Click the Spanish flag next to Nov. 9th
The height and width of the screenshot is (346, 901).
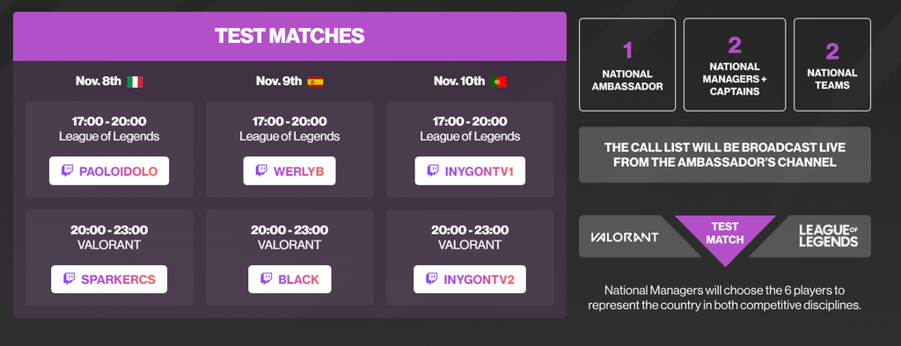[315, 82]
